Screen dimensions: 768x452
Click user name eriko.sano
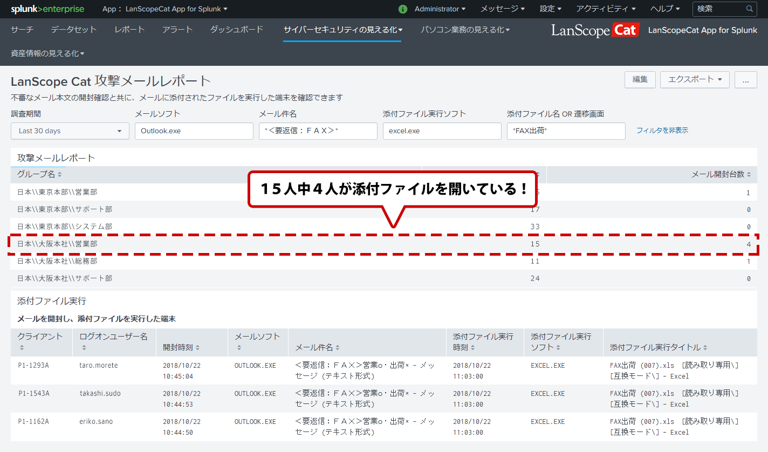(x=96, y=421)
